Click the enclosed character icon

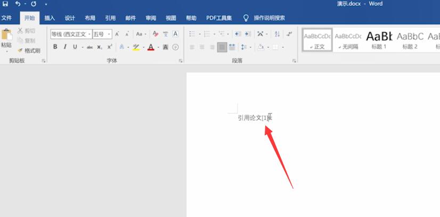[175, 47]
